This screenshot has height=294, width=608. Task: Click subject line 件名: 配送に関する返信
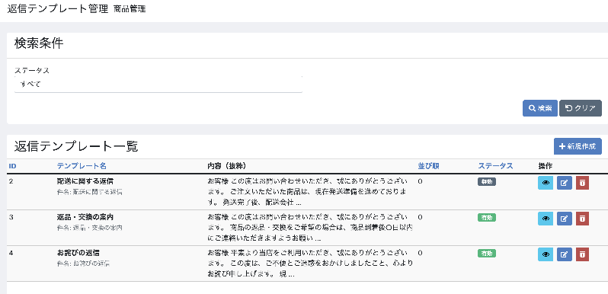90,192
